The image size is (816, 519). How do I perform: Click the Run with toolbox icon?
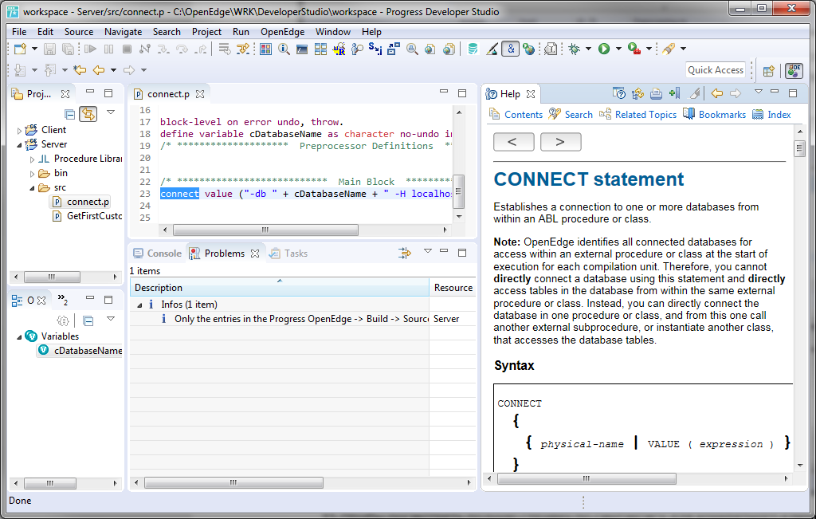pos(634,49)
